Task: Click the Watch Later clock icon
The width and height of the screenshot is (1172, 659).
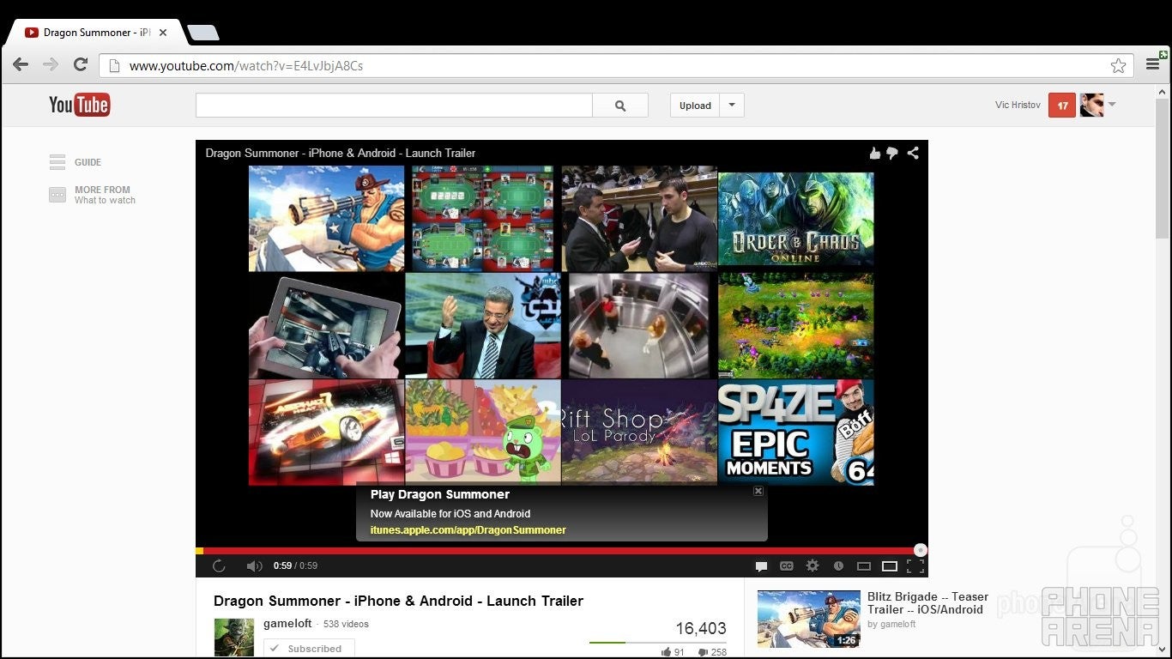Action: tap(838, 566)
